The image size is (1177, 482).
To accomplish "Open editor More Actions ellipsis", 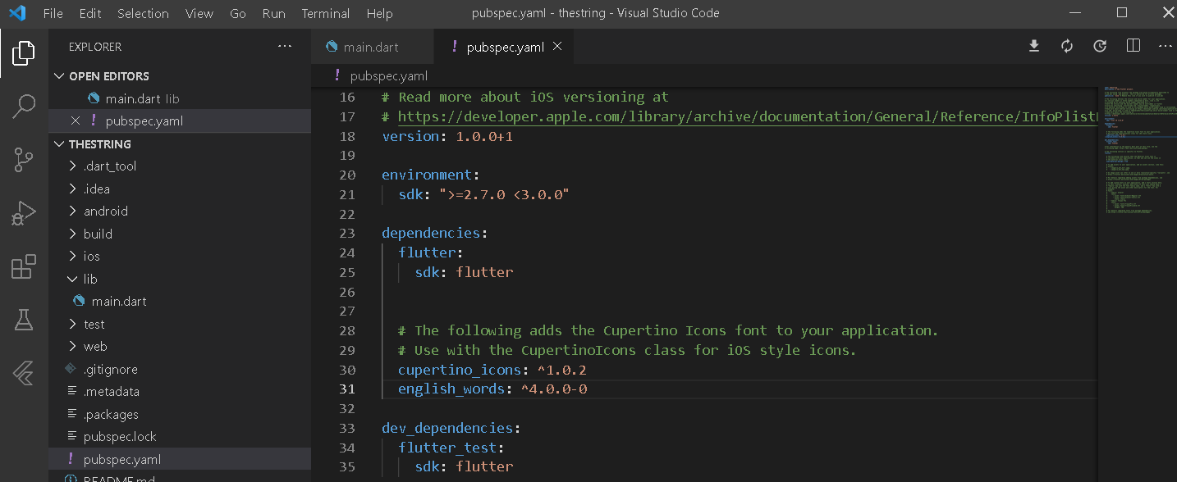I will [1166, 46].
